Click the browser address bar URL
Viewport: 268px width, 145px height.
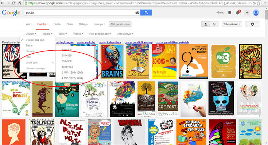tap(139, 3)
